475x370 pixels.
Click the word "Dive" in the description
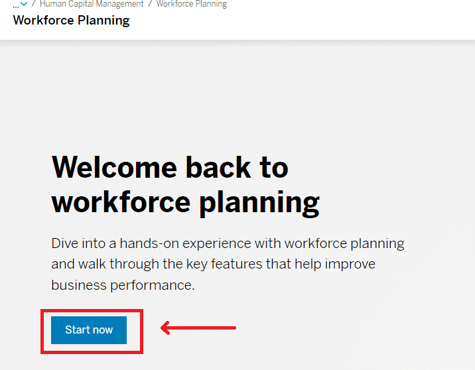[x=65, y=243]
